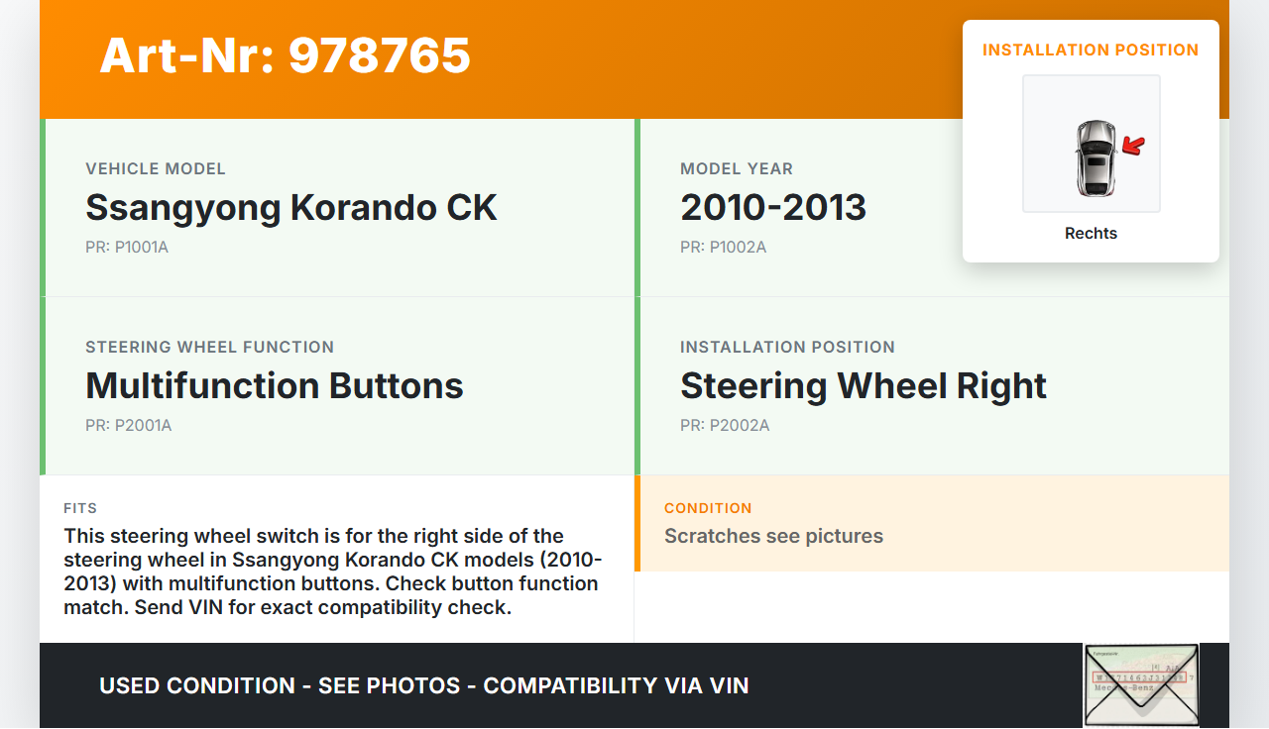Click the Multifunction Buttons value
Viewport: 1269px width, 729px height.
click(x=275, y=386)
